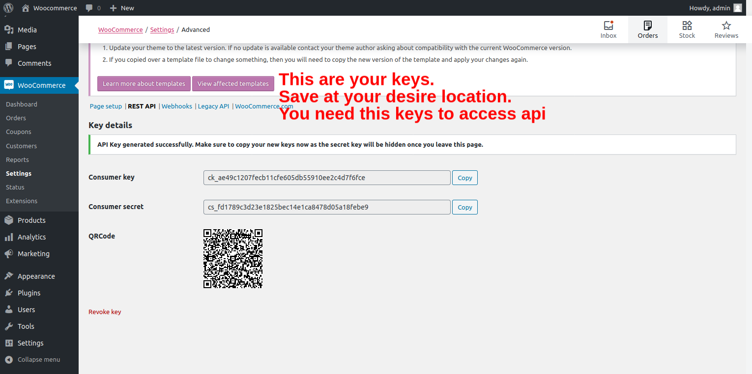This screenshot has height=374, width=752.
Task: Click the Tools wrench icon
Action: click(9, 326)
